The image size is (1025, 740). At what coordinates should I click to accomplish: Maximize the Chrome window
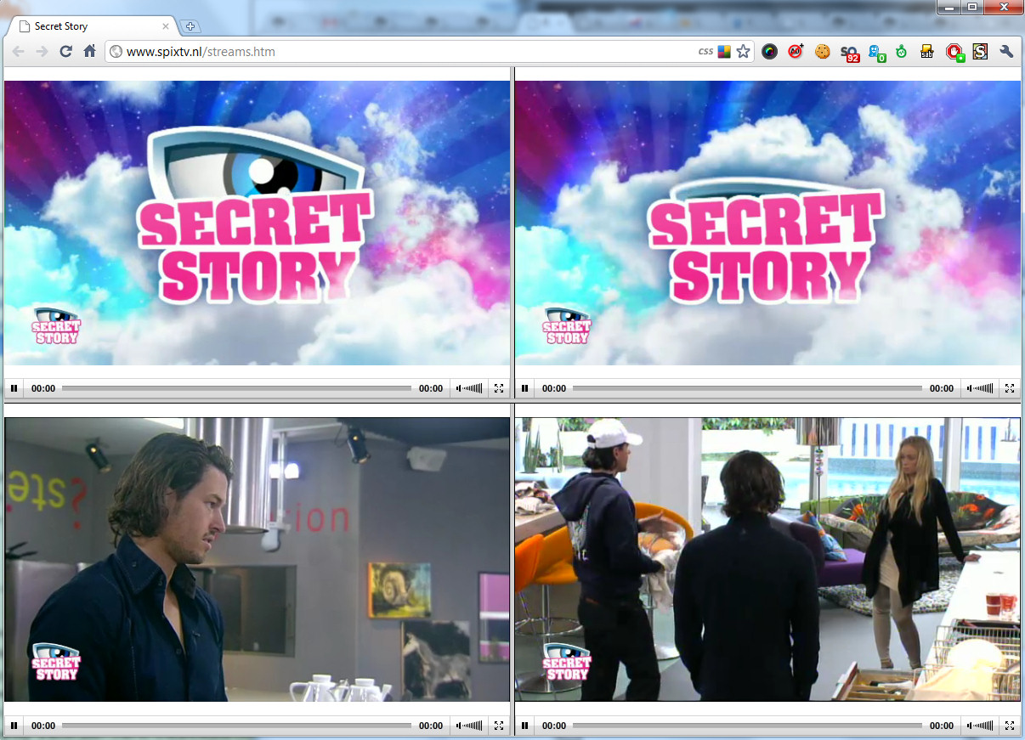[971, 8]
